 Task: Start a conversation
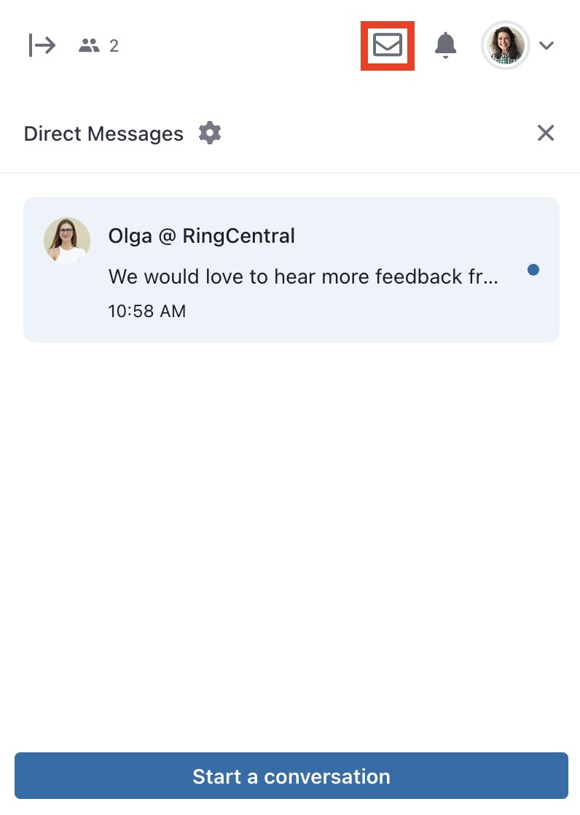(x=291, y=776)
